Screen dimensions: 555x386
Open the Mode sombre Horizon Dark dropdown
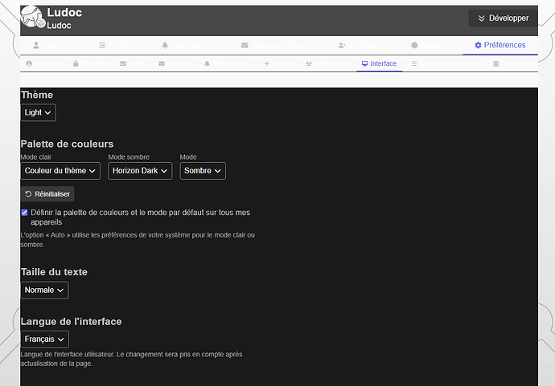click(140, 171)
